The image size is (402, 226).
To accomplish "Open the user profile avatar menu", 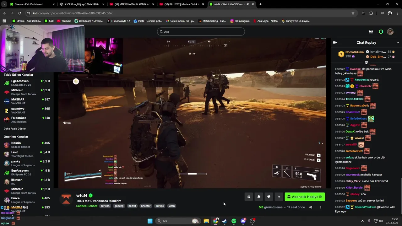I will pyautogui.click(x=390, y=32).
